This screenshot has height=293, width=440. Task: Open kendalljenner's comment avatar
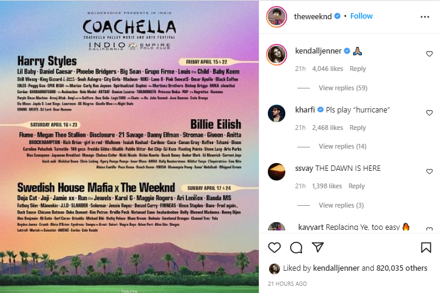pos(276,54)
